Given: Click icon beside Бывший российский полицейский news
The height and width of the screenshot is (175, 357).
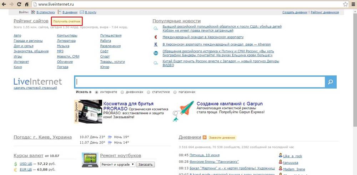Looking at the screenshot, I should click(156, 29).
